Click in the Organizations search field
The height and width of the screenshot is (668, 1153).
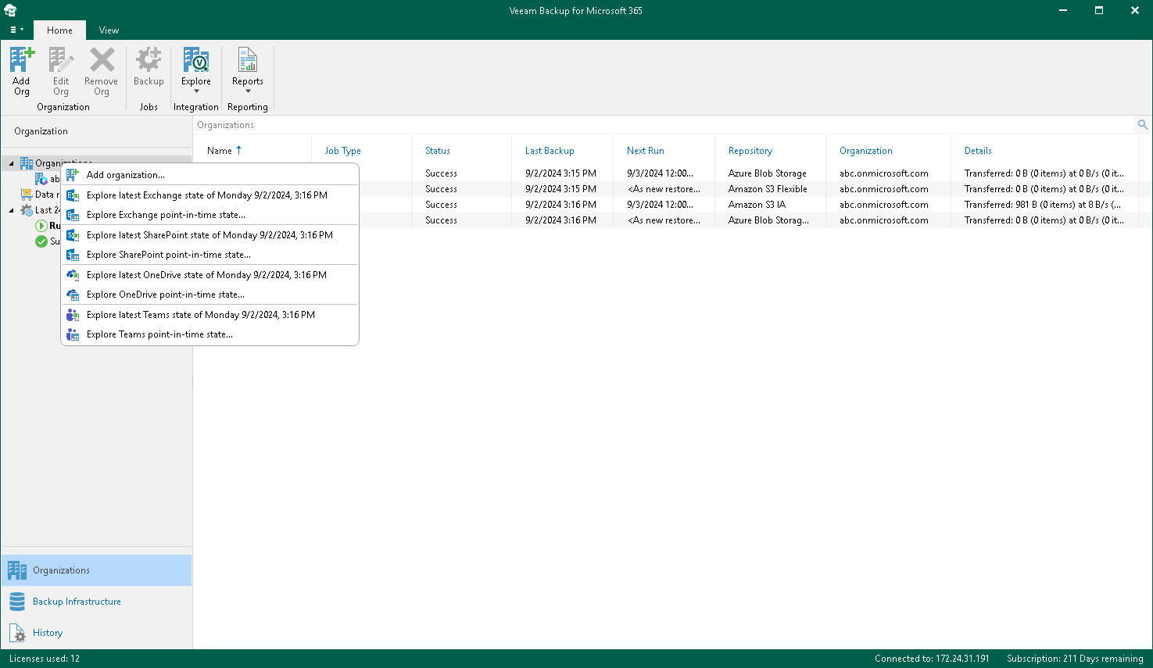pyautogui.click(x=664, y=125)
